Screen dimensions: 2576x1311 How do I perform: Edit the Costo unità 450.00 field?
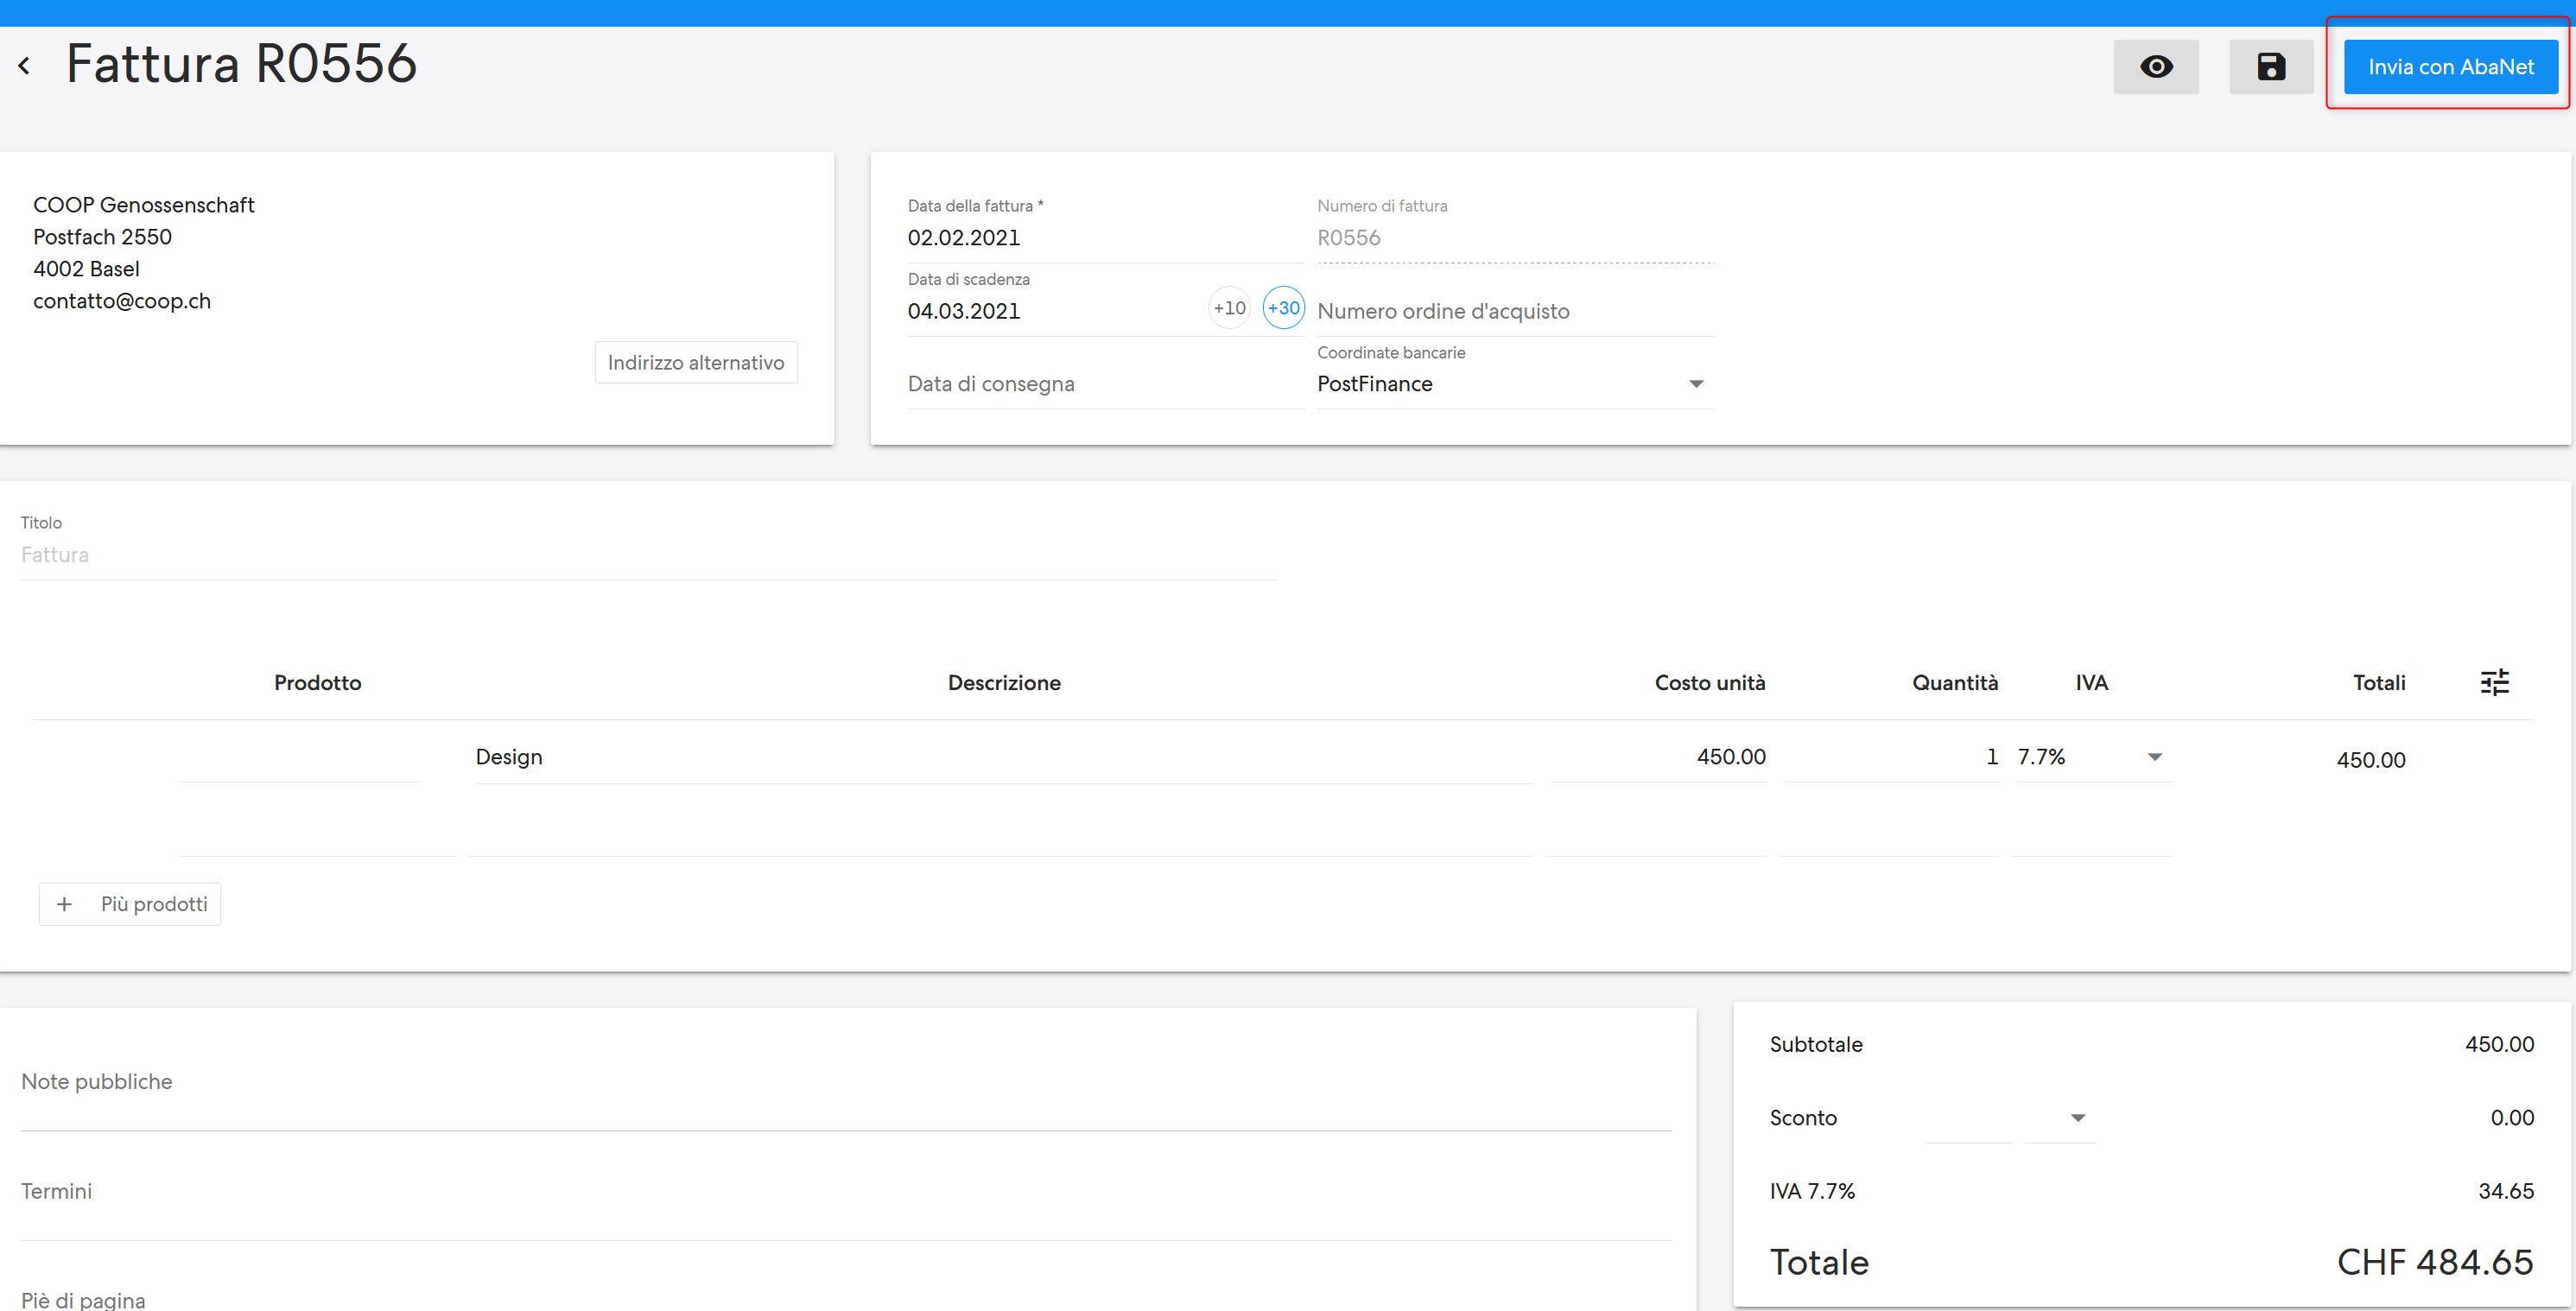pyautogui.click(x=1658, y=757)
